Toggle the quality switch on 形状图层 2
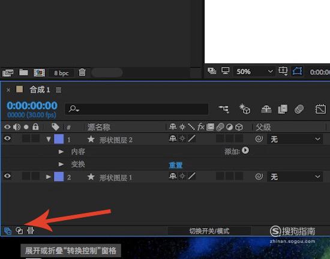This screenshot has height=259, width=330. click(x=192, y=139)
